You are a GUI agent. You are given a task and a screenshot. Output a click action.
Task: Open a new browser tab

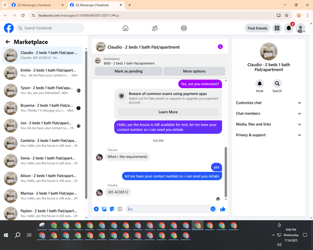point(130,5)
